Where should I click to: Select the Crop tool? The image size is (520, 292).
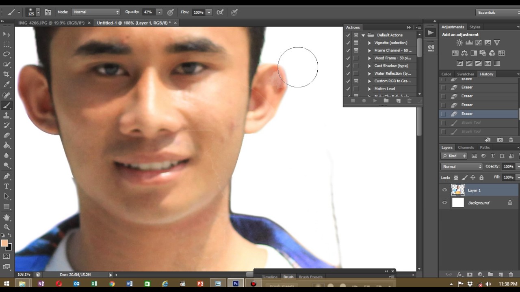point(6,75)
